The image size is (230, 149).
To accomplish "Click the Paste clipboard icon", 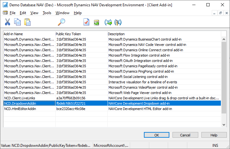I will tap(27, 22).
